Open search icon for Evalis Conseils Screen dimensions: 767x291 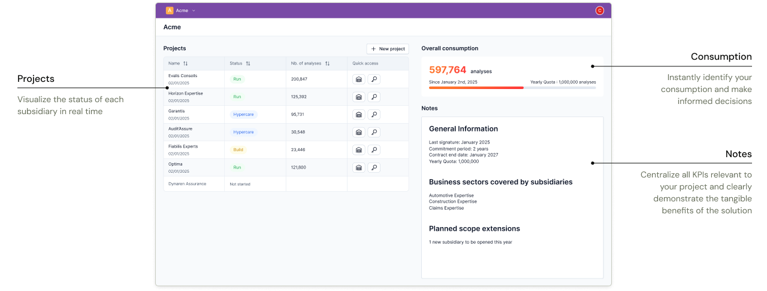(x=374, y=79)
